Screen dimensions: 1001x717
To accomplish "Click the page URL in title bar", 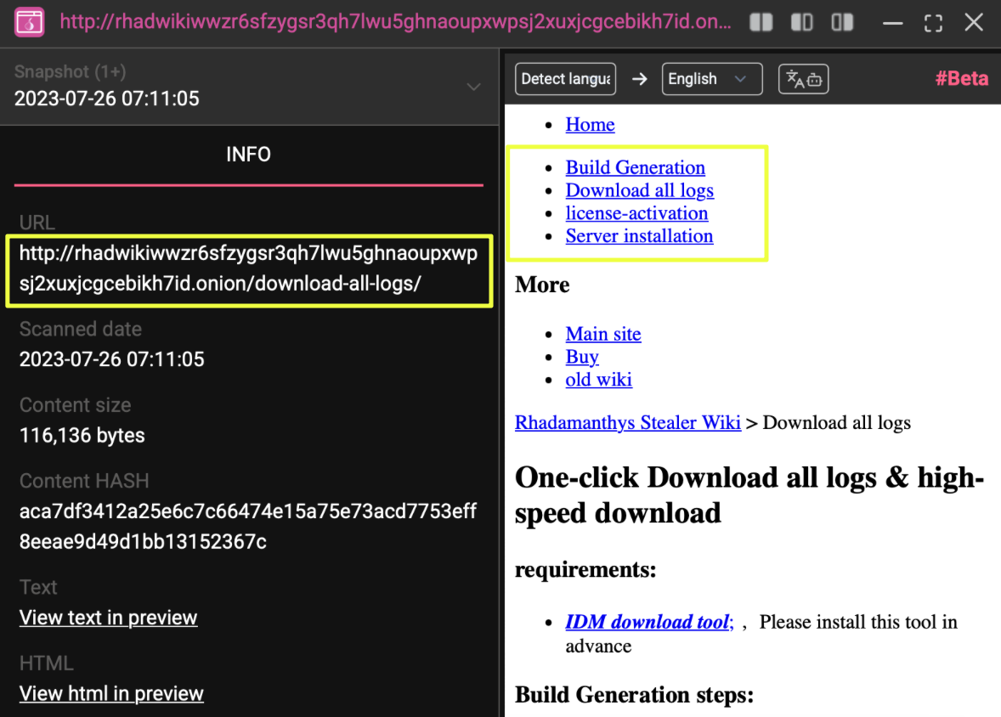I will [395, 23].
